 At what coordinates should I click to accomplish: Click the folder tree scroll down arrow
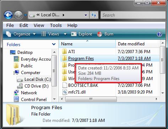[54, 99]
